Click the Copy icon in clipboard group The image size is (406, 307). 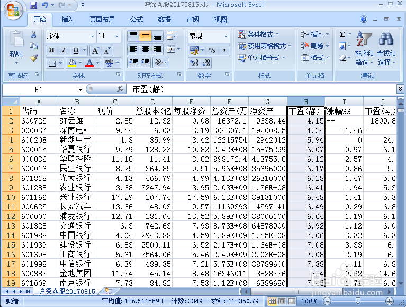[34, 46]
